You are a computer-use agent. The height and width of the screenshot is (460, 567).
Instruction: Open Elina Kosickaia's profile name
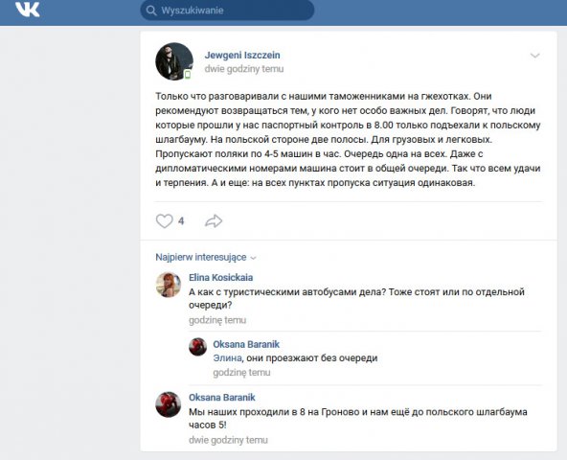[220, 278]
